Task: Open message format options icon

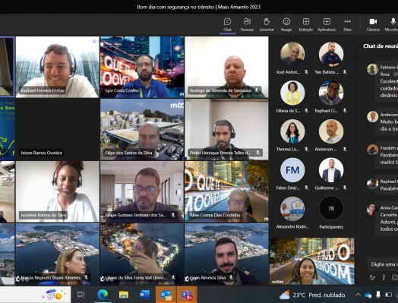Action: coord(372,278)
